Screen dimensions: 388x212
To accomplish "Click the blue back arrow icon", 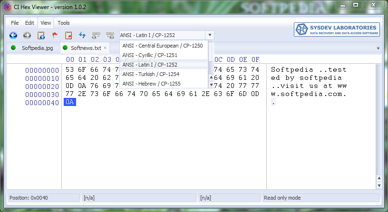I will [13, 35].
